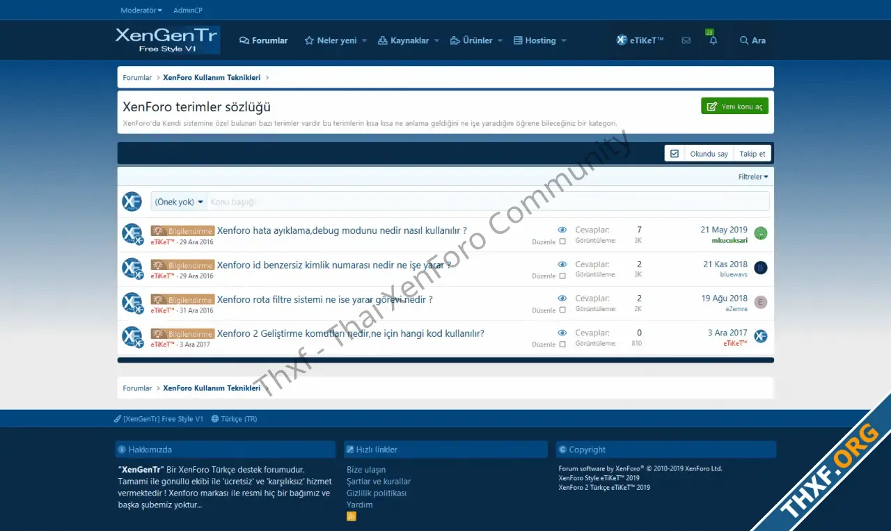The image size is (891, 531).
Task: Open the Neler yeni navigation tab
Action: tap(331, 40)
